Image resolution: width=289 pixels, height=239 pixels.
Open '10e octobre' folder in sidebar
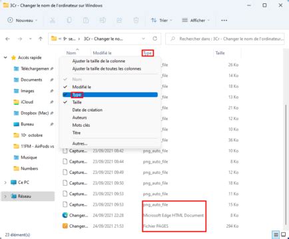[28, 135]
